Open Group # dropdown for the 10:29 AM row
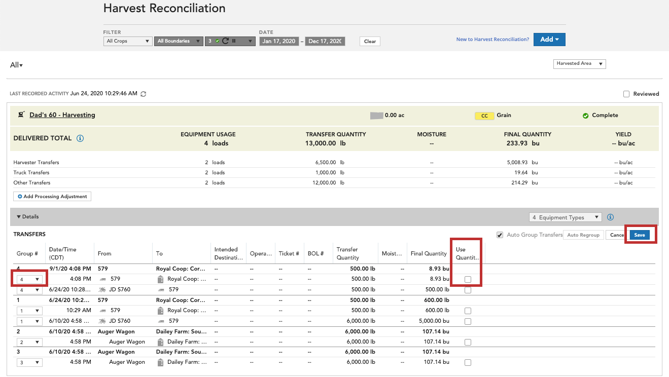This screenshot has height=377, width=669. coord(29,311)
